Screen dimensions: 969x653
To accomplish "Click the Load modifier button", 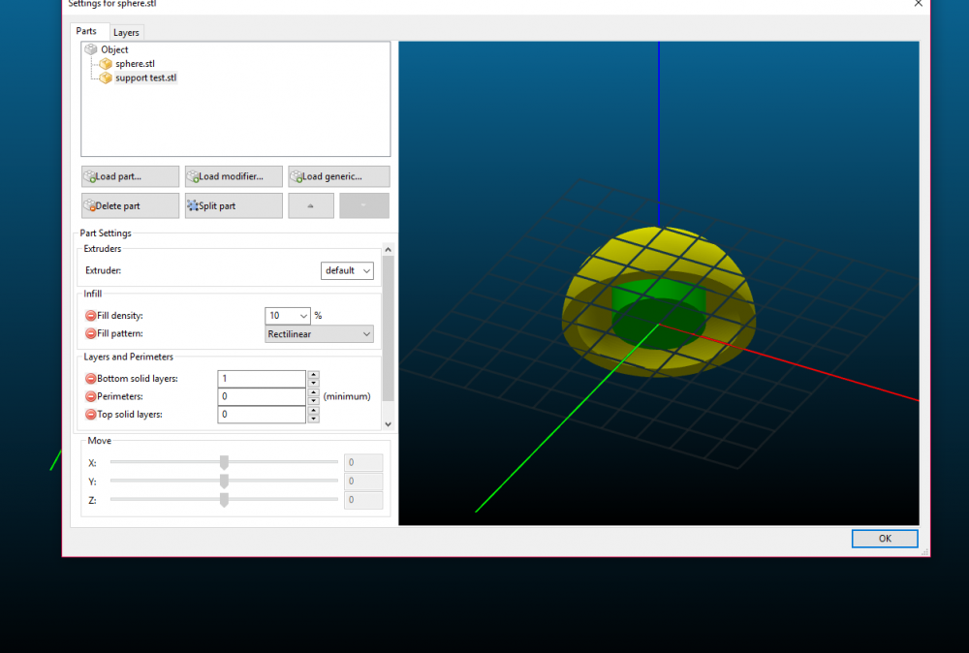I will tap(234, 176).
